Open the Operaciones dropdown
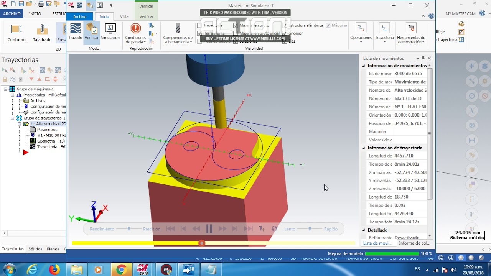Screen dimensions: 491x276 361,33
